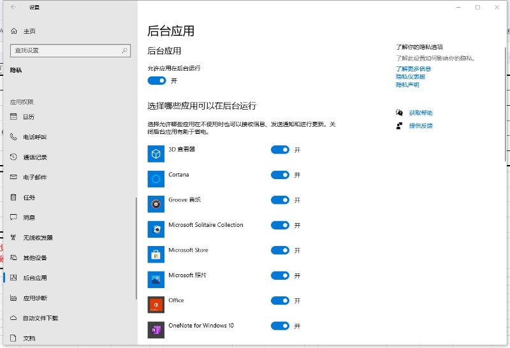Go back with the back arrow

(x=13, y=8)
